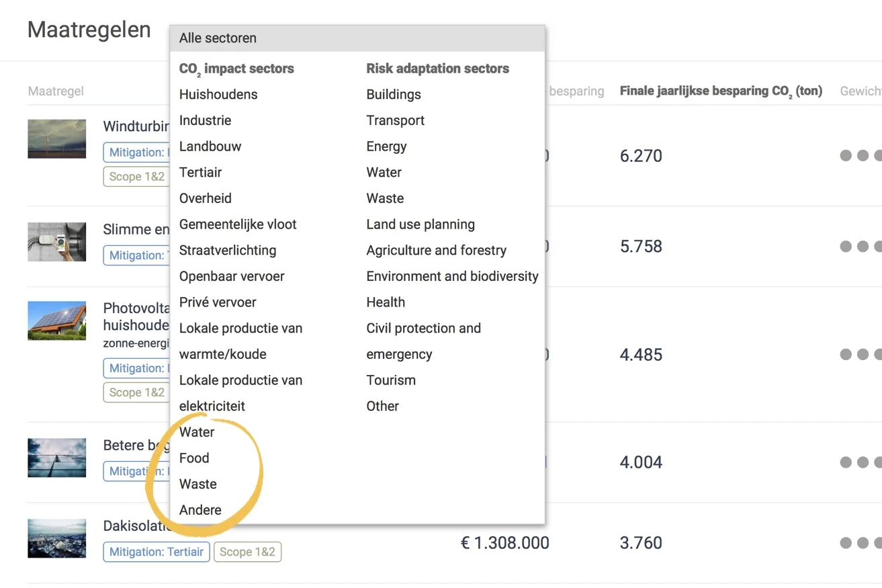
Task: Pick the Overheid sector
Action: point(206,198)
